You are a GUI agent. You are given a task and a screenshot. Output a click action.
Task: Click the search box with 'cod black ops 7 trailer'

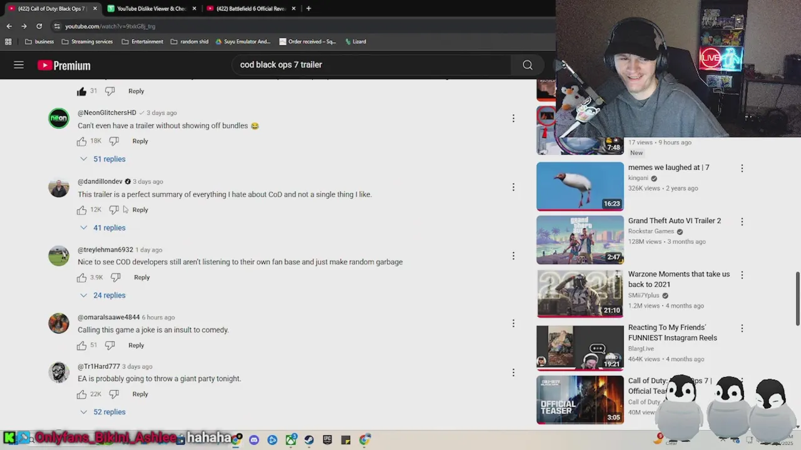coord(372,65)
